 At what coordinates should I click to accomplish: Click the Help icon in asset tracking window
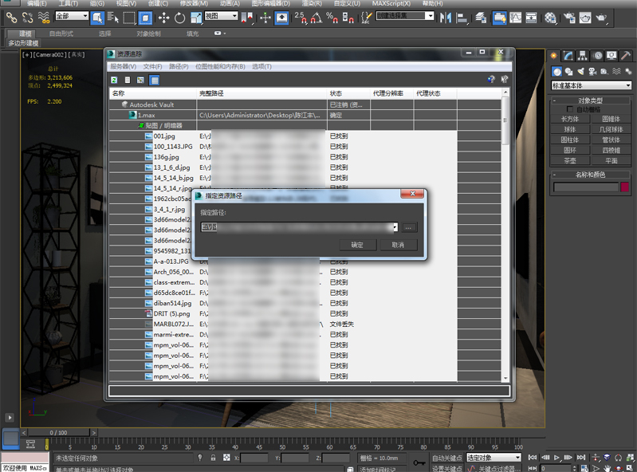pyautogui.click(x=491, y=80)
